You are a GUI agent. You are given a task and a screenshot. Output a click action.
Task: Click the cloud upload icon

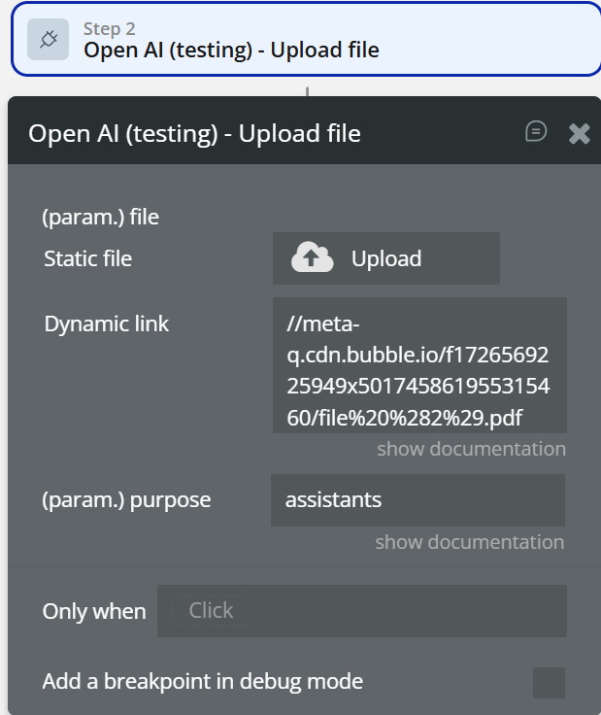pyautogui.click(x=313, y=258)
